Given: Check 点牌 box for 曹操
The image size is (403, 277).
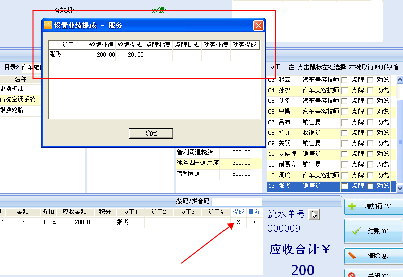Looking at the screenshot, I should (344, 112).
